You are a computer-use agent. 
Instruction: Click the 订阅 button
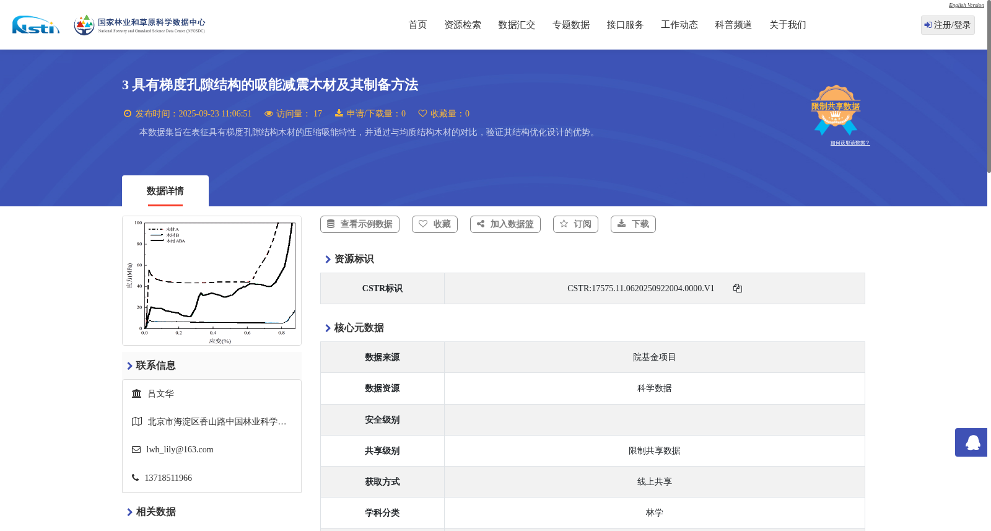[x=575, y=224]
